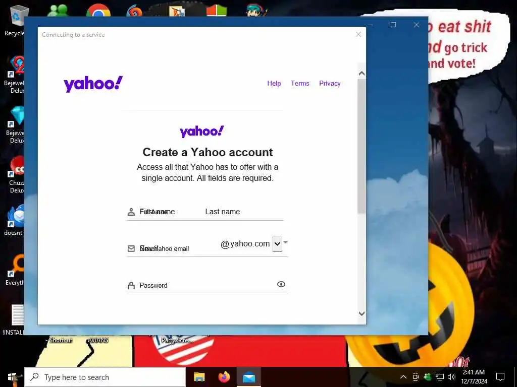
Task: Select the Chuzzle Deluxe desktop icon
Action: [x=16, y=174]
